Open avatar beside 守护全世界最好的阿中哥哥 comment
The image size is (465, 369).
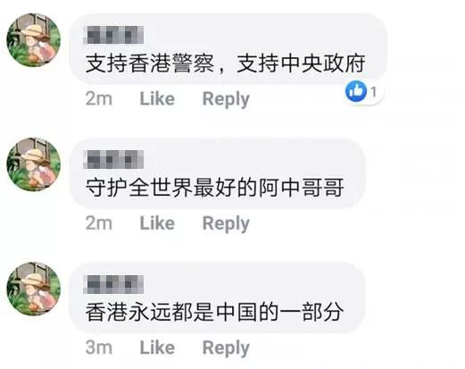point(34,164)
